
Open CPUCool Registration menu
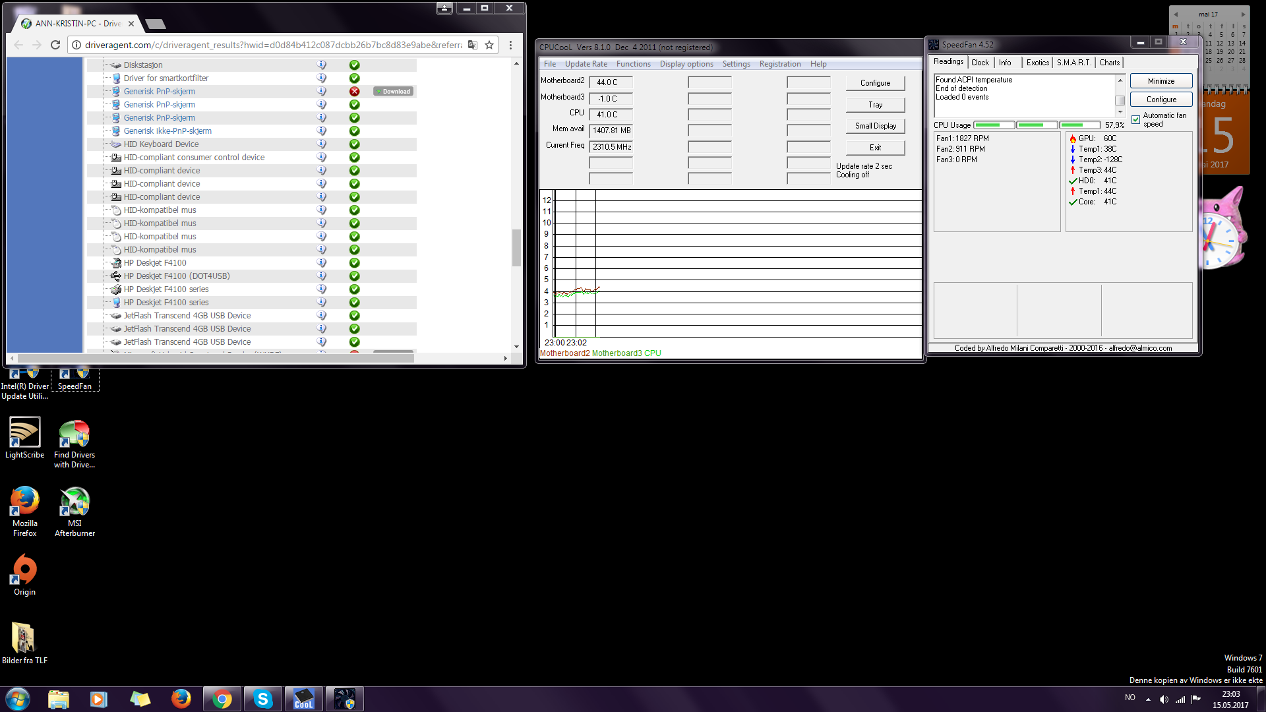780,64
